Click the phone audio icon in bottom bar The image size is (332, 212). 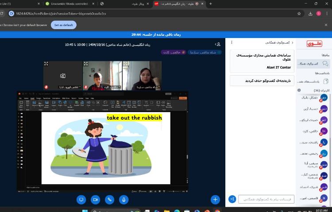pyautogui.click(x=109, y=200)
